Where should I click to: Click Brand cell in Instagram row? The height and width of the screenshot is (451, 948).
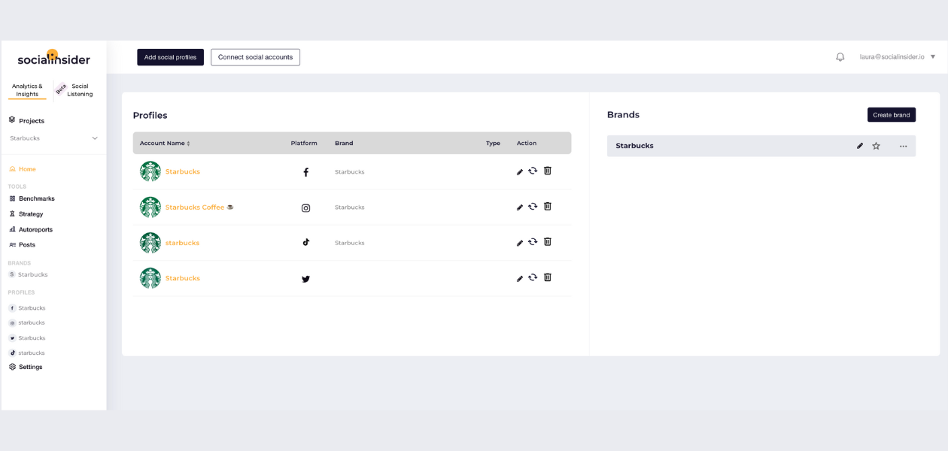(350, 207)
